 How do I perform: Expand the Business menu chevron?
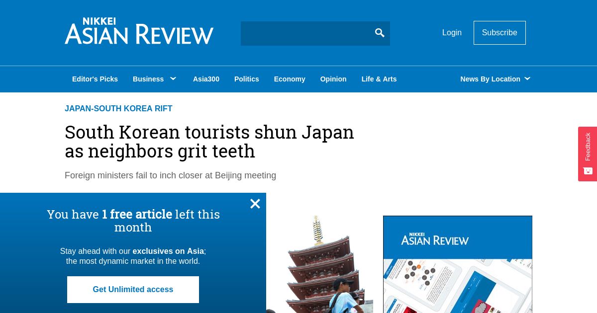point(173,78)
